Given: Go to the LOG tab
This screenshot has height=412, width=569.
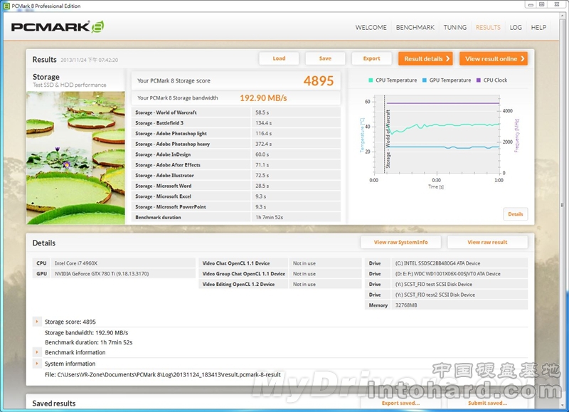Looking at the screenshot, I should click(516, 27).
